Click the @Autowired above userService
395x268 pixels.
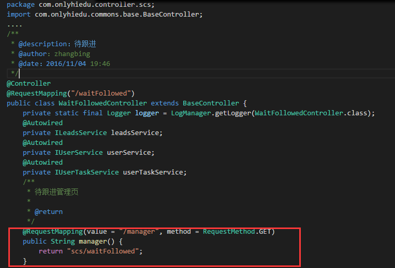[43, 142]
